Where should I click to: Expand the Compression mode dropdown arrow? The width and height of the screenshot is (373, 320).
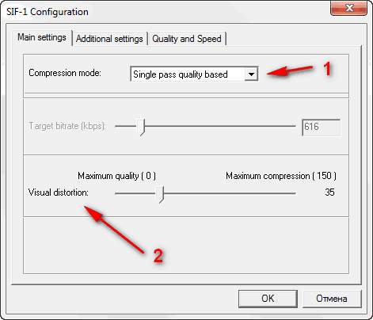[x=251, y=74]
